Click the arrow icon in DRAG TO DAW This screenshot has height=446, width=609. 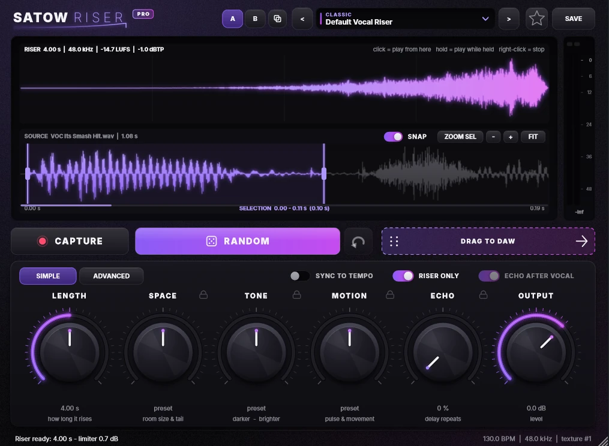pos(581,242)
